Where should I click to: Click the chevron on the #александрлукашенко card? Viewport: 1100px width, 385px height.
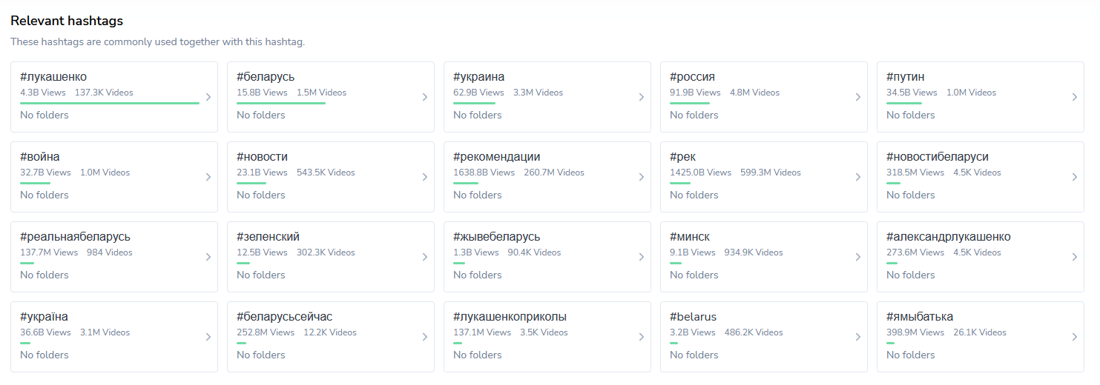click(x=1075, y=257)
